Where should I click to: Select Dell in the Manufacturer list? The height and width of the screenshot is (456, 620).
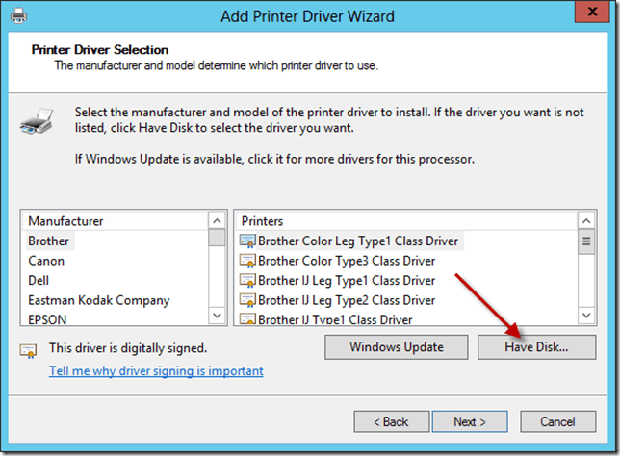click(39, 281)
